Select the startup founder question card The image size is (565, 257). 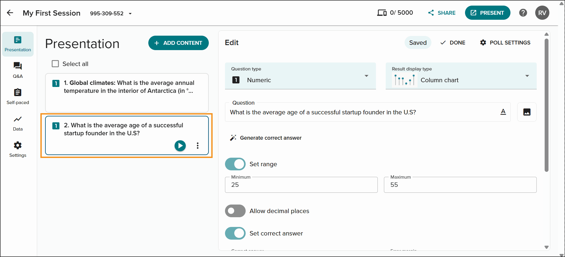coord(127,135)
